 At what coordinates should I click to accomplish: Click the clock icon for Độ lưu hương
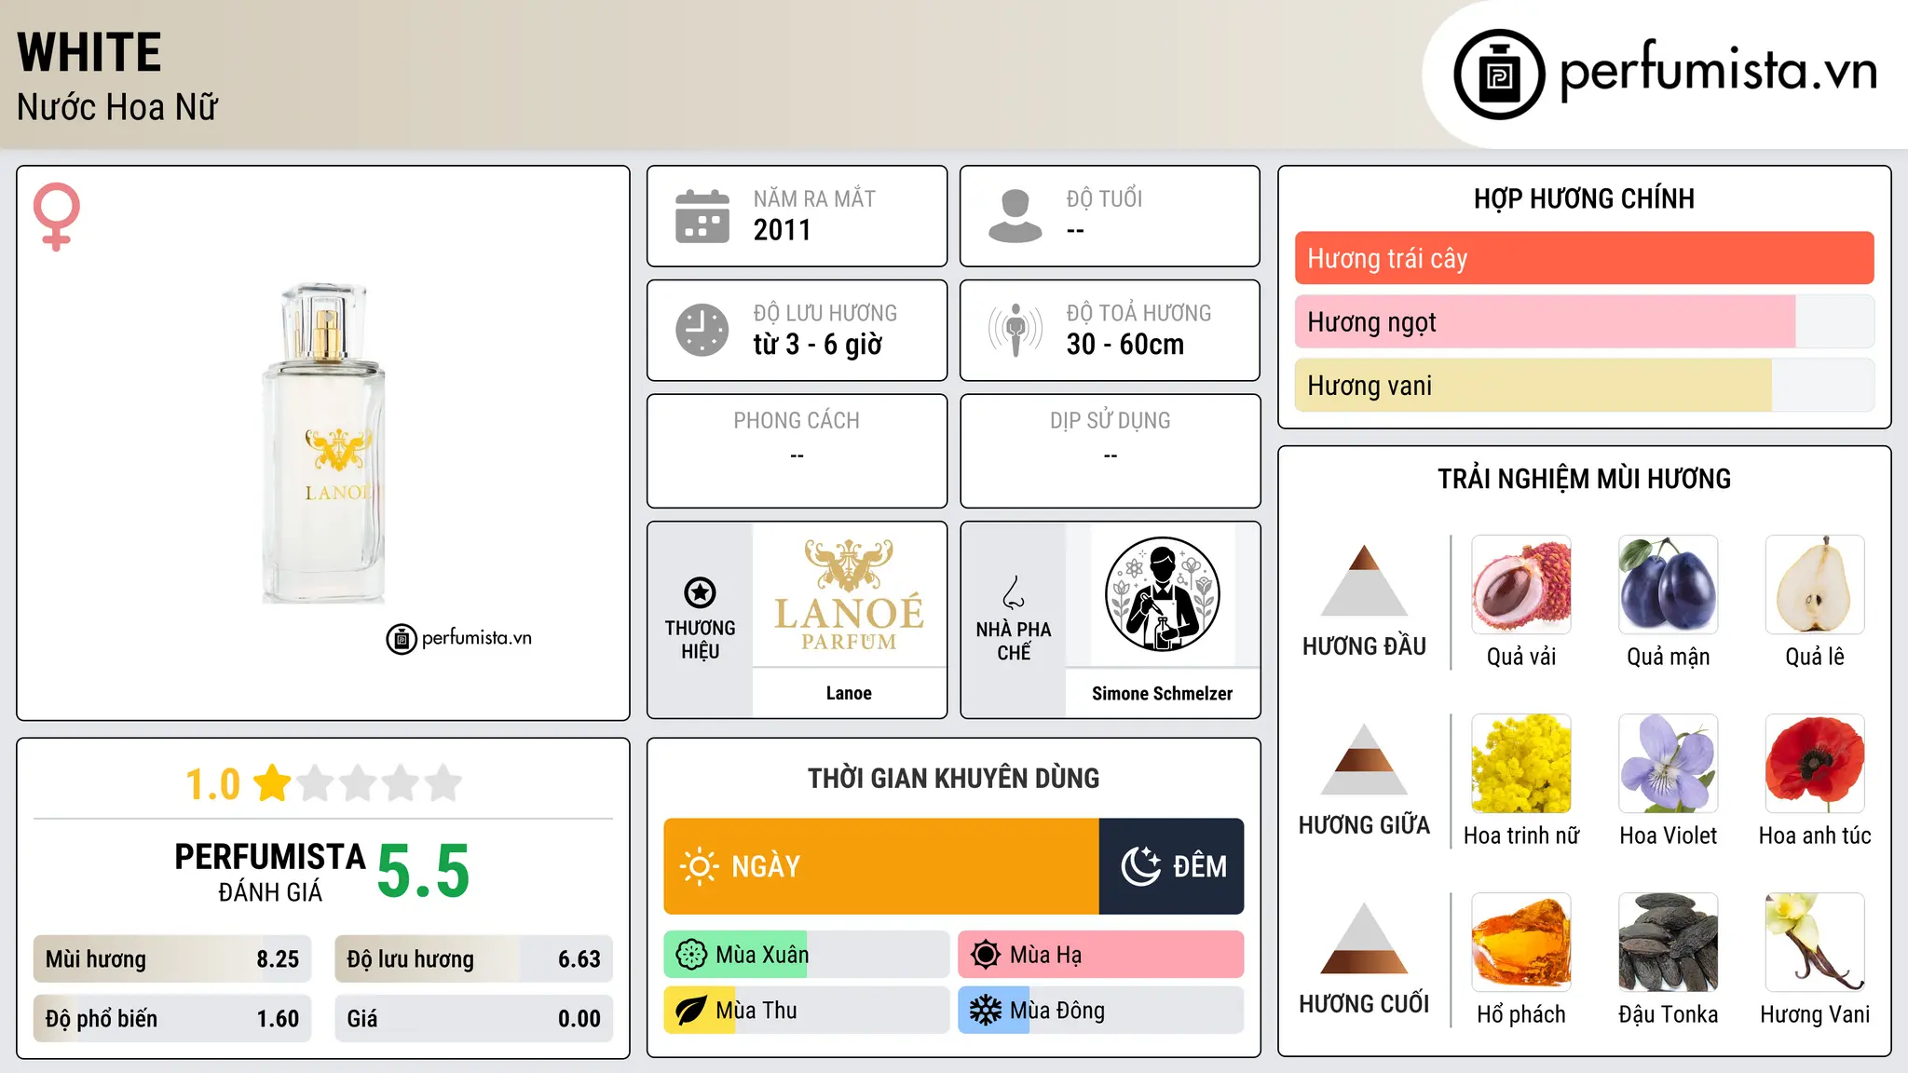(702, 330)
